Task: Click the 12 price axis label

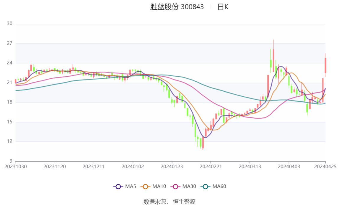Action: [9, 141]
